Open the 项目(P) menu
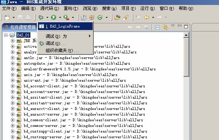The width and height of the screenshot is (219, 140). [x=128, y=8]
